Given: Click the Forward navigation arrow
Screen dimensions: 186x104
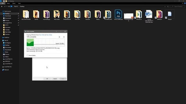Looking at the screenshot, I should (5, 6).
